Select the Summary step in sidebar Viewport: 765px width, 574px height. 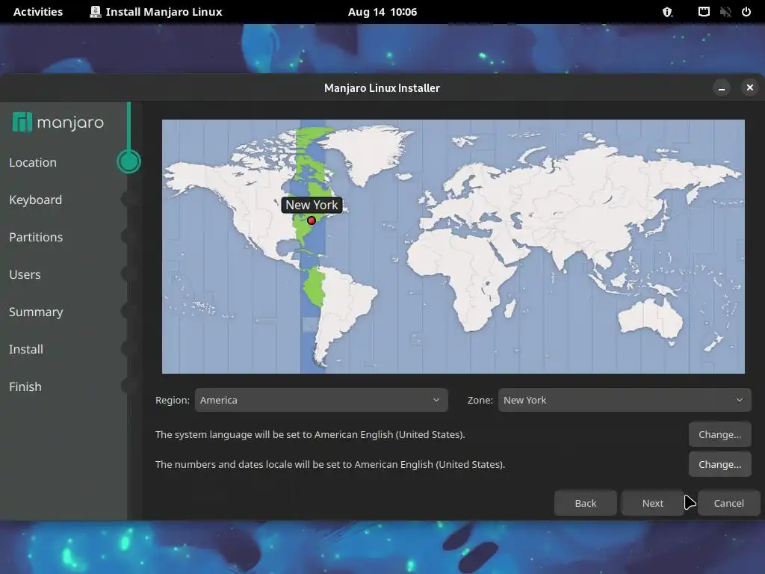click(x=36, y=312)
